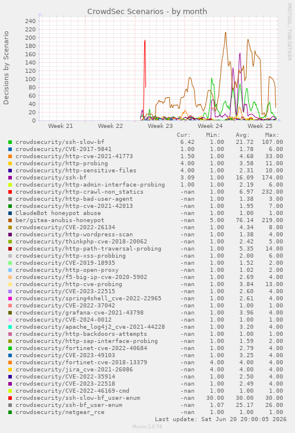Click the crowdsecurity/http-sensitive-files legend label

[x=76, y=171]
